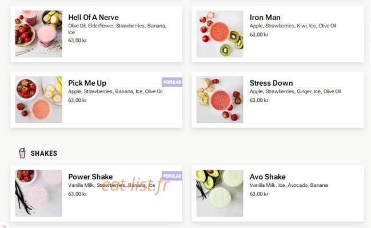Click the Iron Man kiwi strawberry photo

[220, 34]
